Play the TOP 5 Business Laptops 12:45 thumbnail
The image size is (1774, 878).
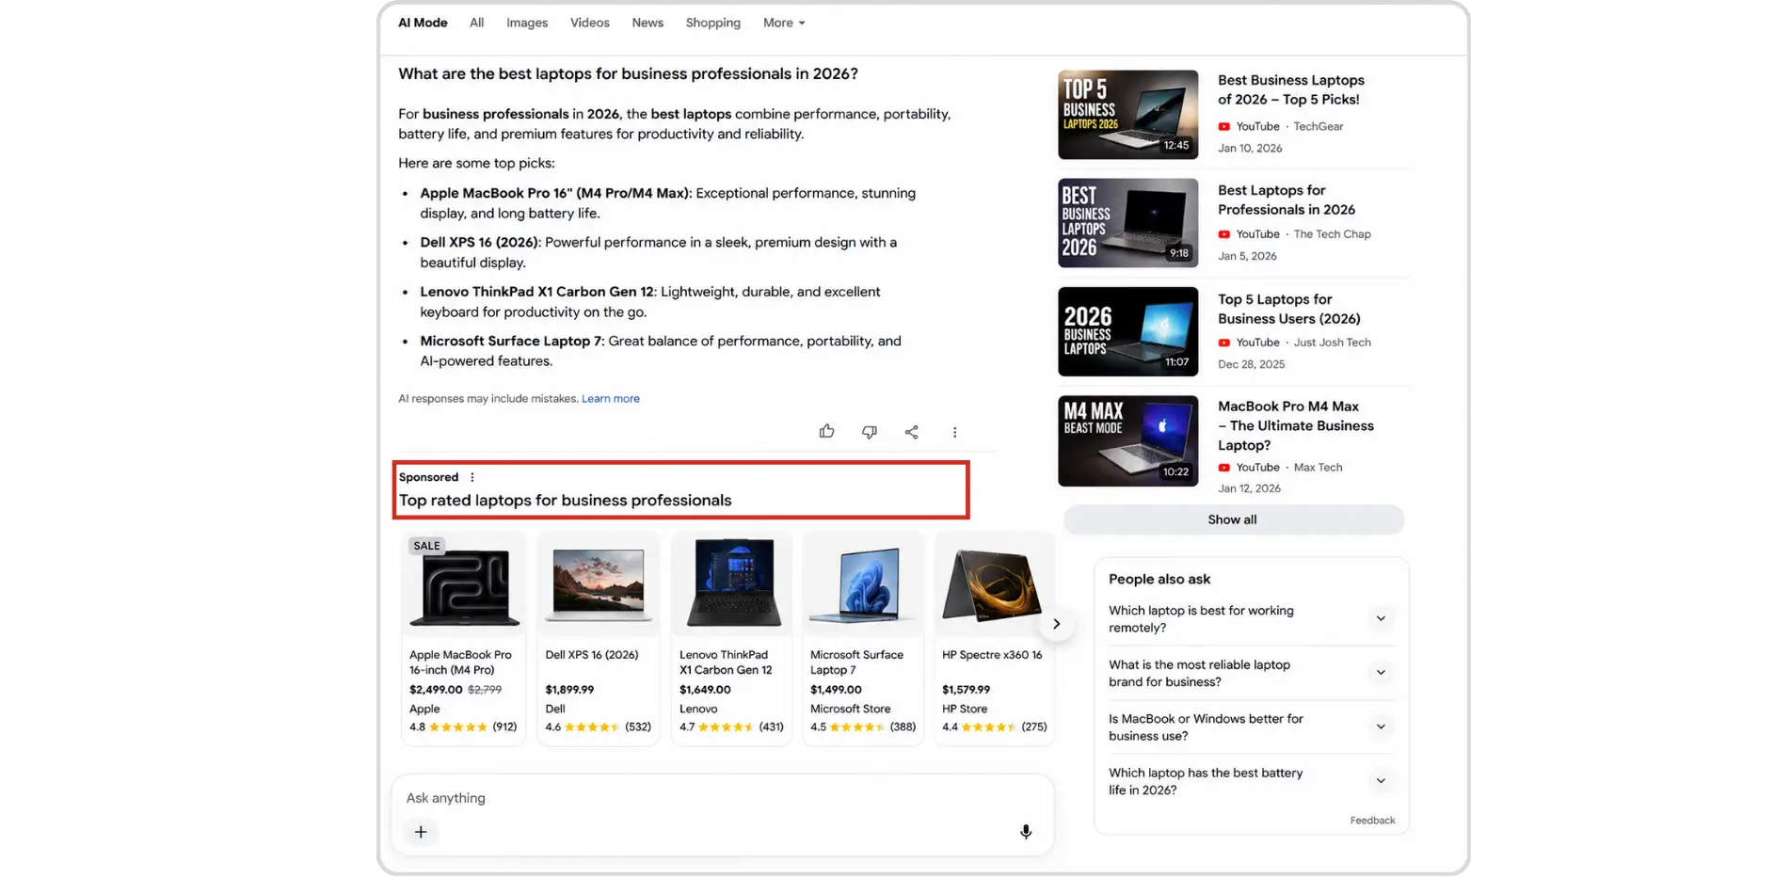[x=1127, y=115]
